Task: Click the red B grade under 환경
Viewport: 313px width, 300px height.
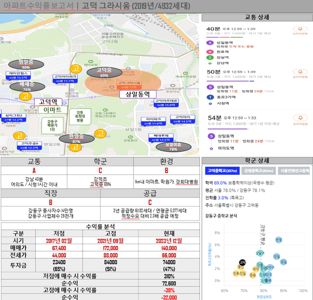Action: (x=166, y=171)
